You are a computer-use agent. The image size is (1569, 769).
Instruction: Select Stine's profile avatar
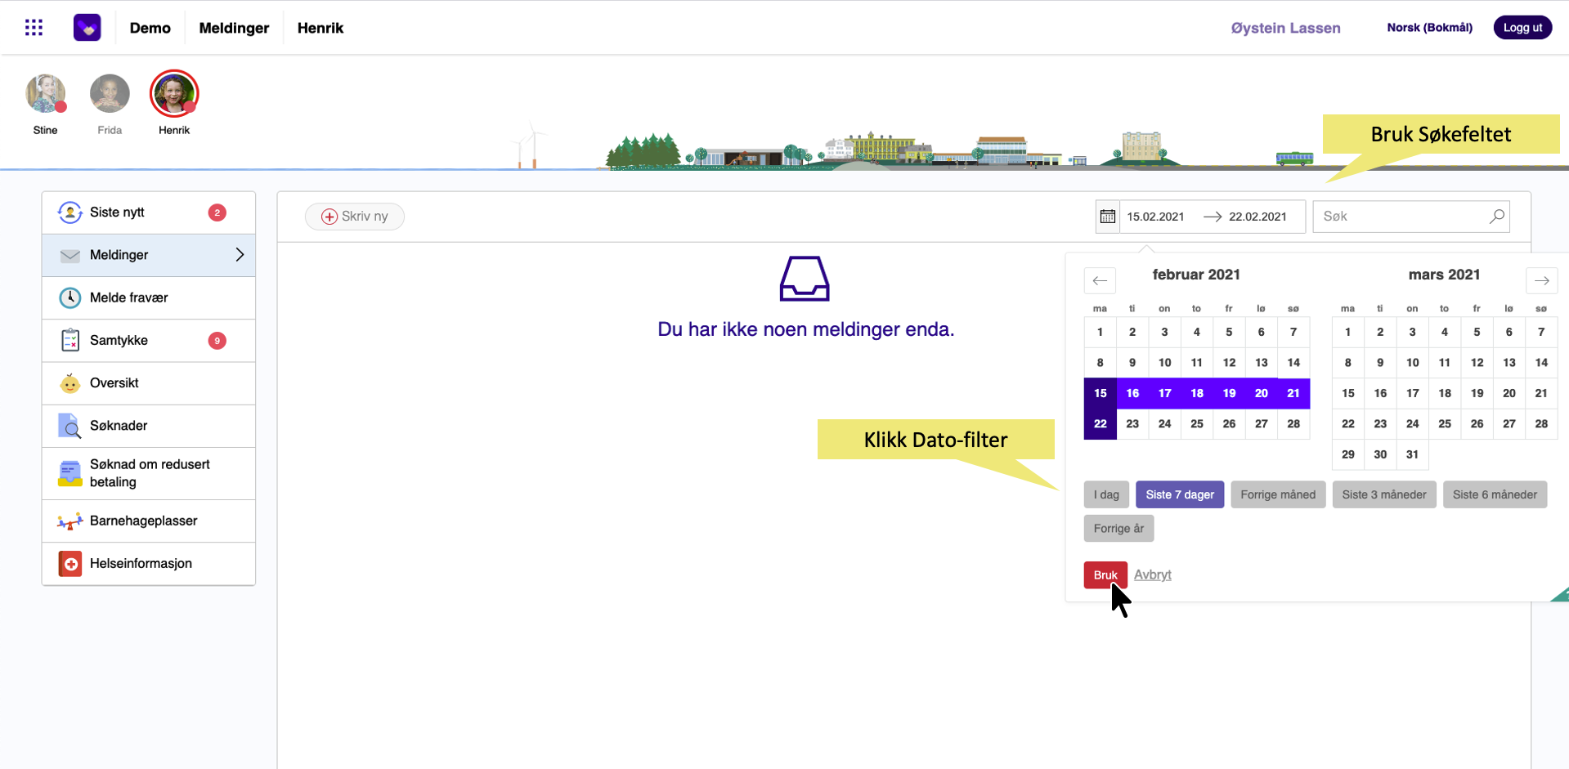click(x=45, y=94)
